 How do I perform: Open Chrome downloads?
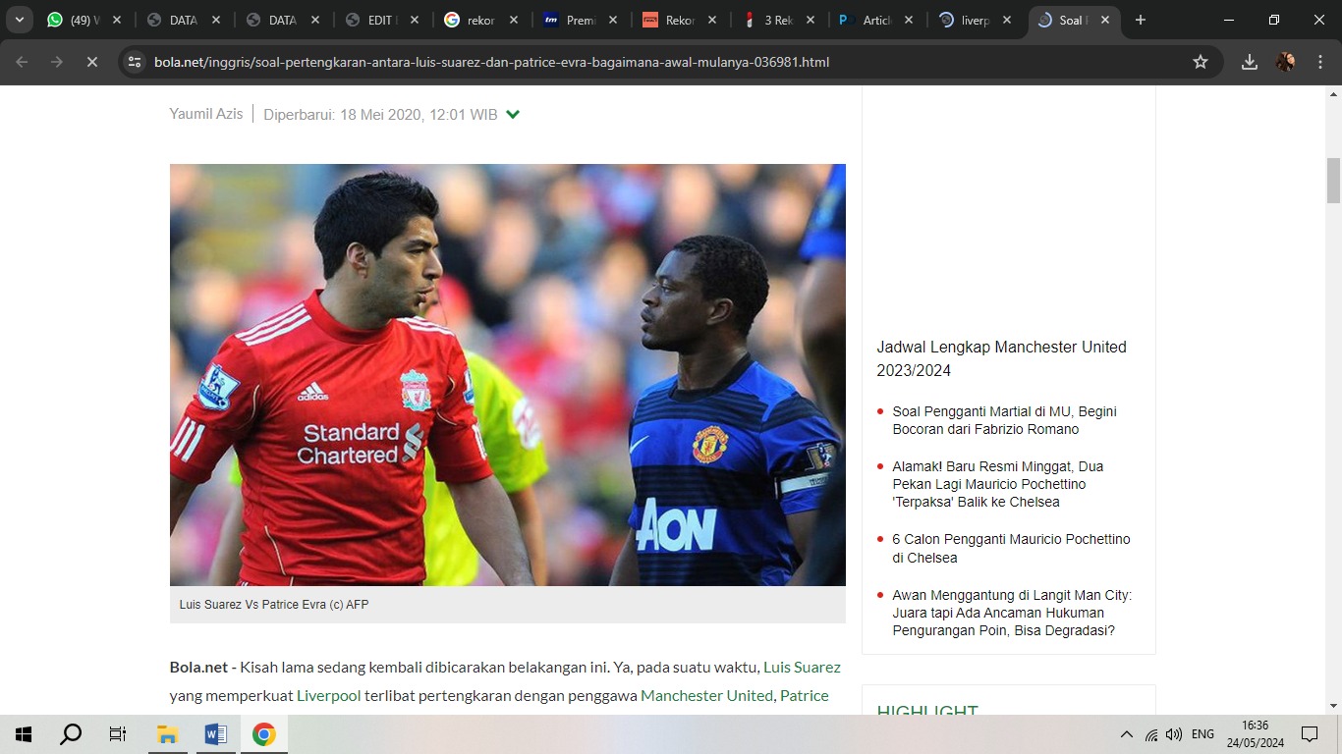[x=1250, y=62]
